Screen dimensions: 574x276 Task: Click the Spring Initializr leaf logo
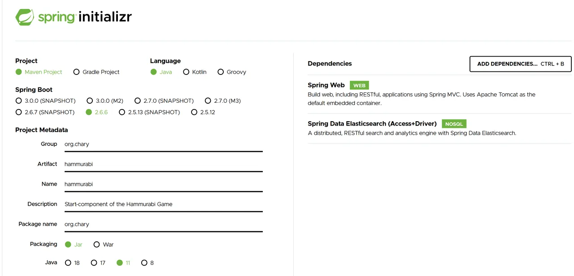25,17
